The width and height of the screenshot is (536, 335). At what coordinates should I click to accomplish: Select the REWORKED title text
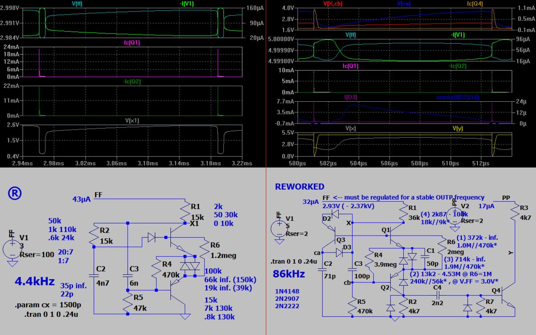coord(300,186)
